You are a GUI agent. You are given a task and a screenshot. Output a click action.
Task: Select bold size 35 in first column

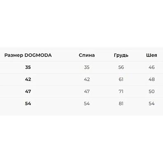point(28,67)
